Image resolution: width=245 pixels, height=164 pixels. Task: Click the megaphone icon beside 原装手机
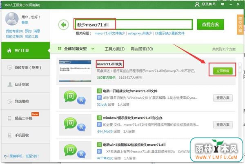pyautogui.click(x=6, y=156)
